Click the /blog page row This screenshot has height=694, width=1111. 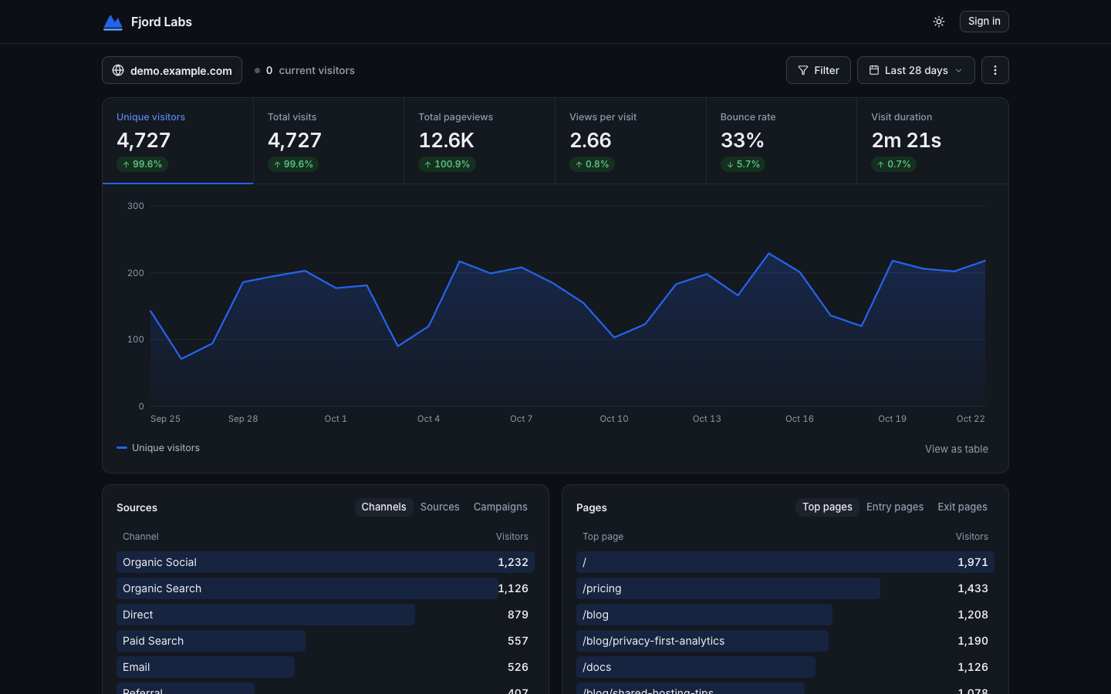785,615
